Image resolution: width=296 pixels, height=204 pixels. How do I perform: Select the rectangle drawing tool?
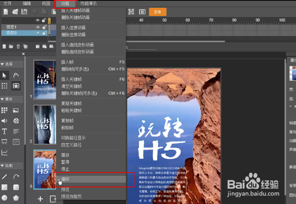pyautogui.click(x=4, y=187)
